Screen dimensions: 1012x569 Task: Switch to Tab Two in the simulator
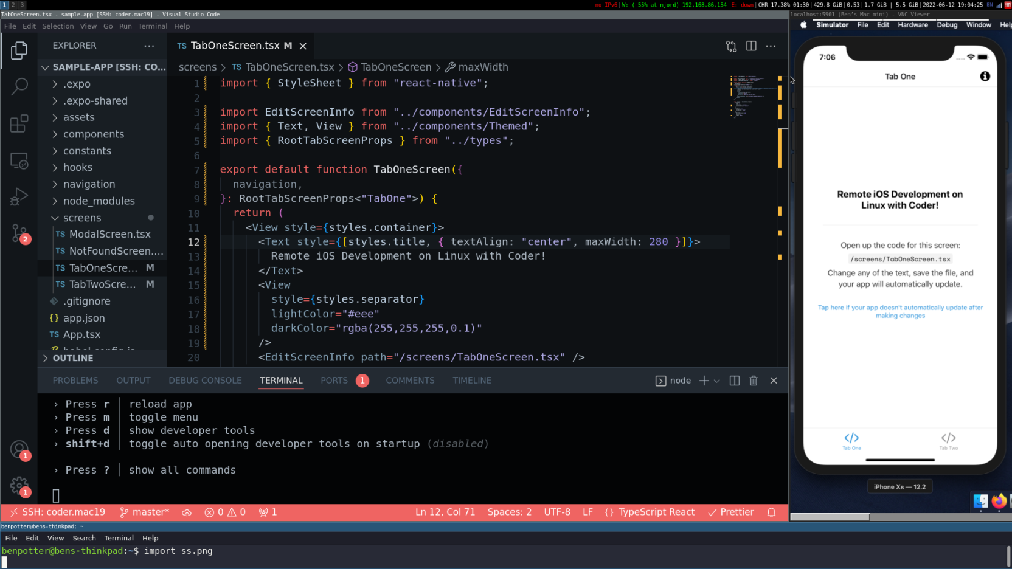pyautogui.click(x=948, y=441)
